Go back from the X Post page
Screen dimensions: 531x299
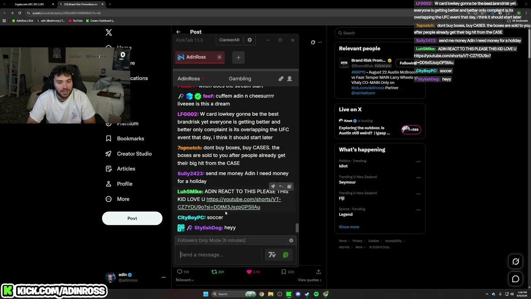178,32
